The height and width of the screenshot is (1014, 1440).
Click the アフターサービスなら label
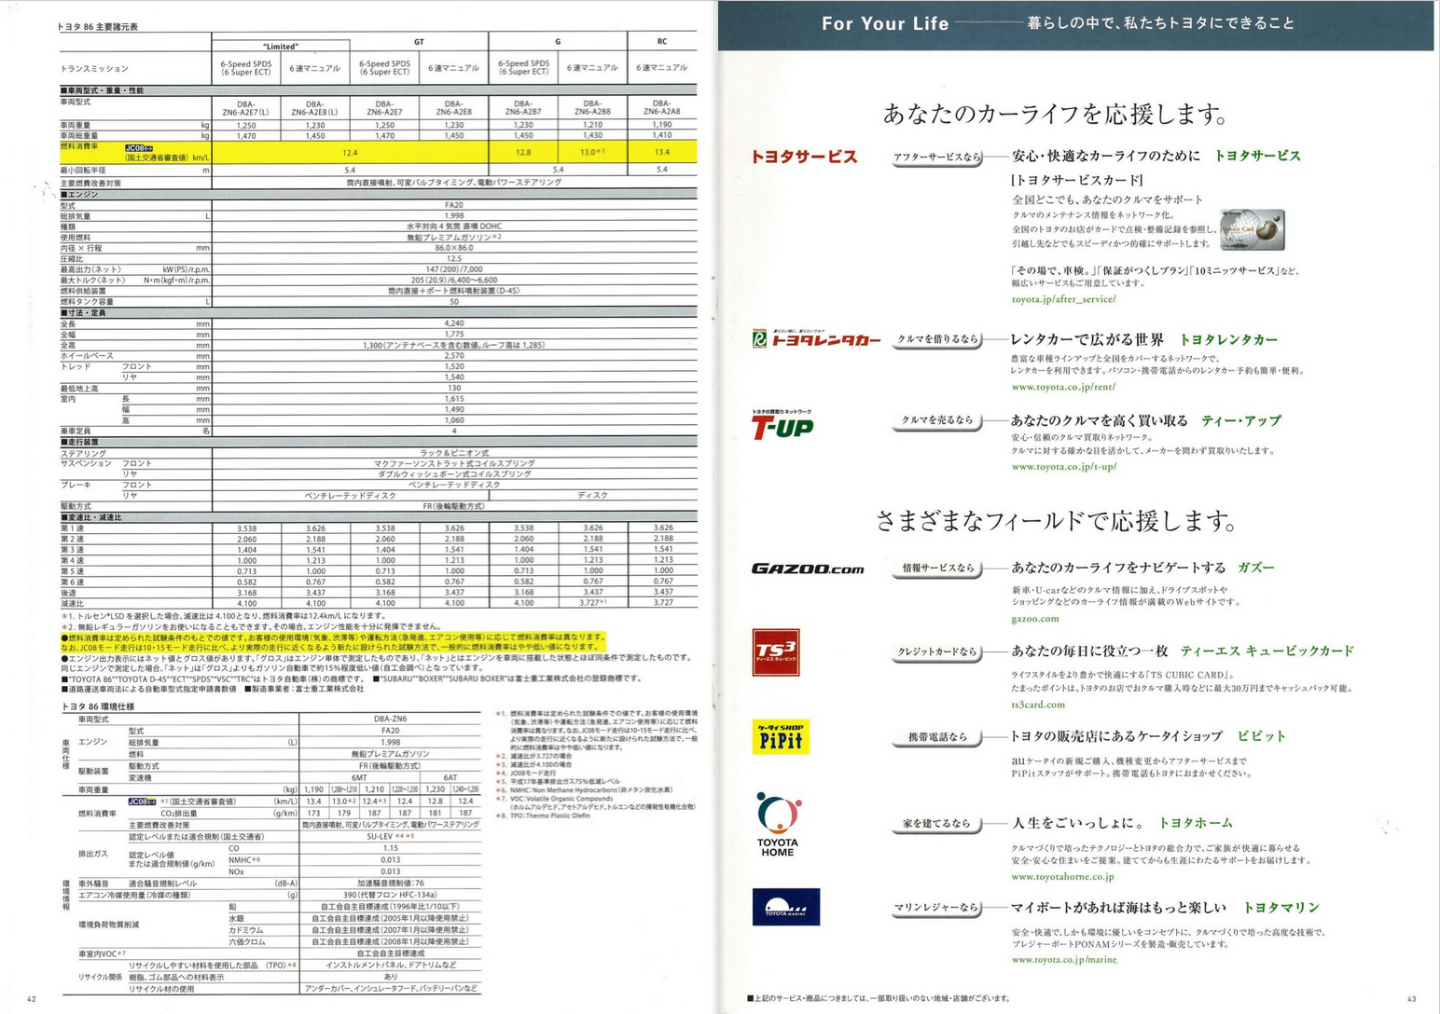click(x=936, y=158)
